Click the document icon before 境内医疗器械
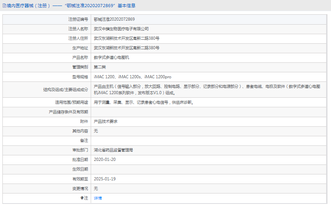Image resolution: width=331 pixels, height=207 pixels. [x=4, y=6]
